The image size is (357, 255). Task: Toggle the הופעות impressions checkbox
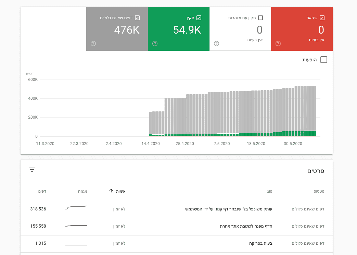click(323, 60)
